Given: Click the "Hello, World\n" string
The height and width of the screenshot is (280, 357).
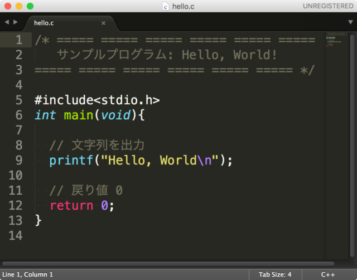Looking at the screenshot, I should [160, 160].
